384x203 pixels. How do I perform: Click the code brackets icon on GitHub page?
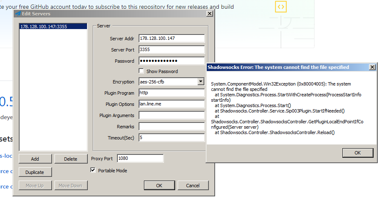[x=281, y=7]
